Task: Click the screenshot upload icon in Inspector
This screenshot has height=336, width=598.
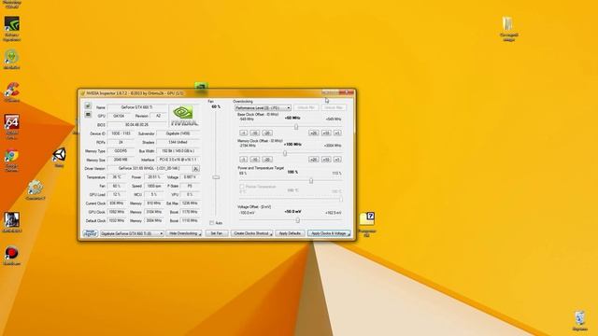Action: 88,105
